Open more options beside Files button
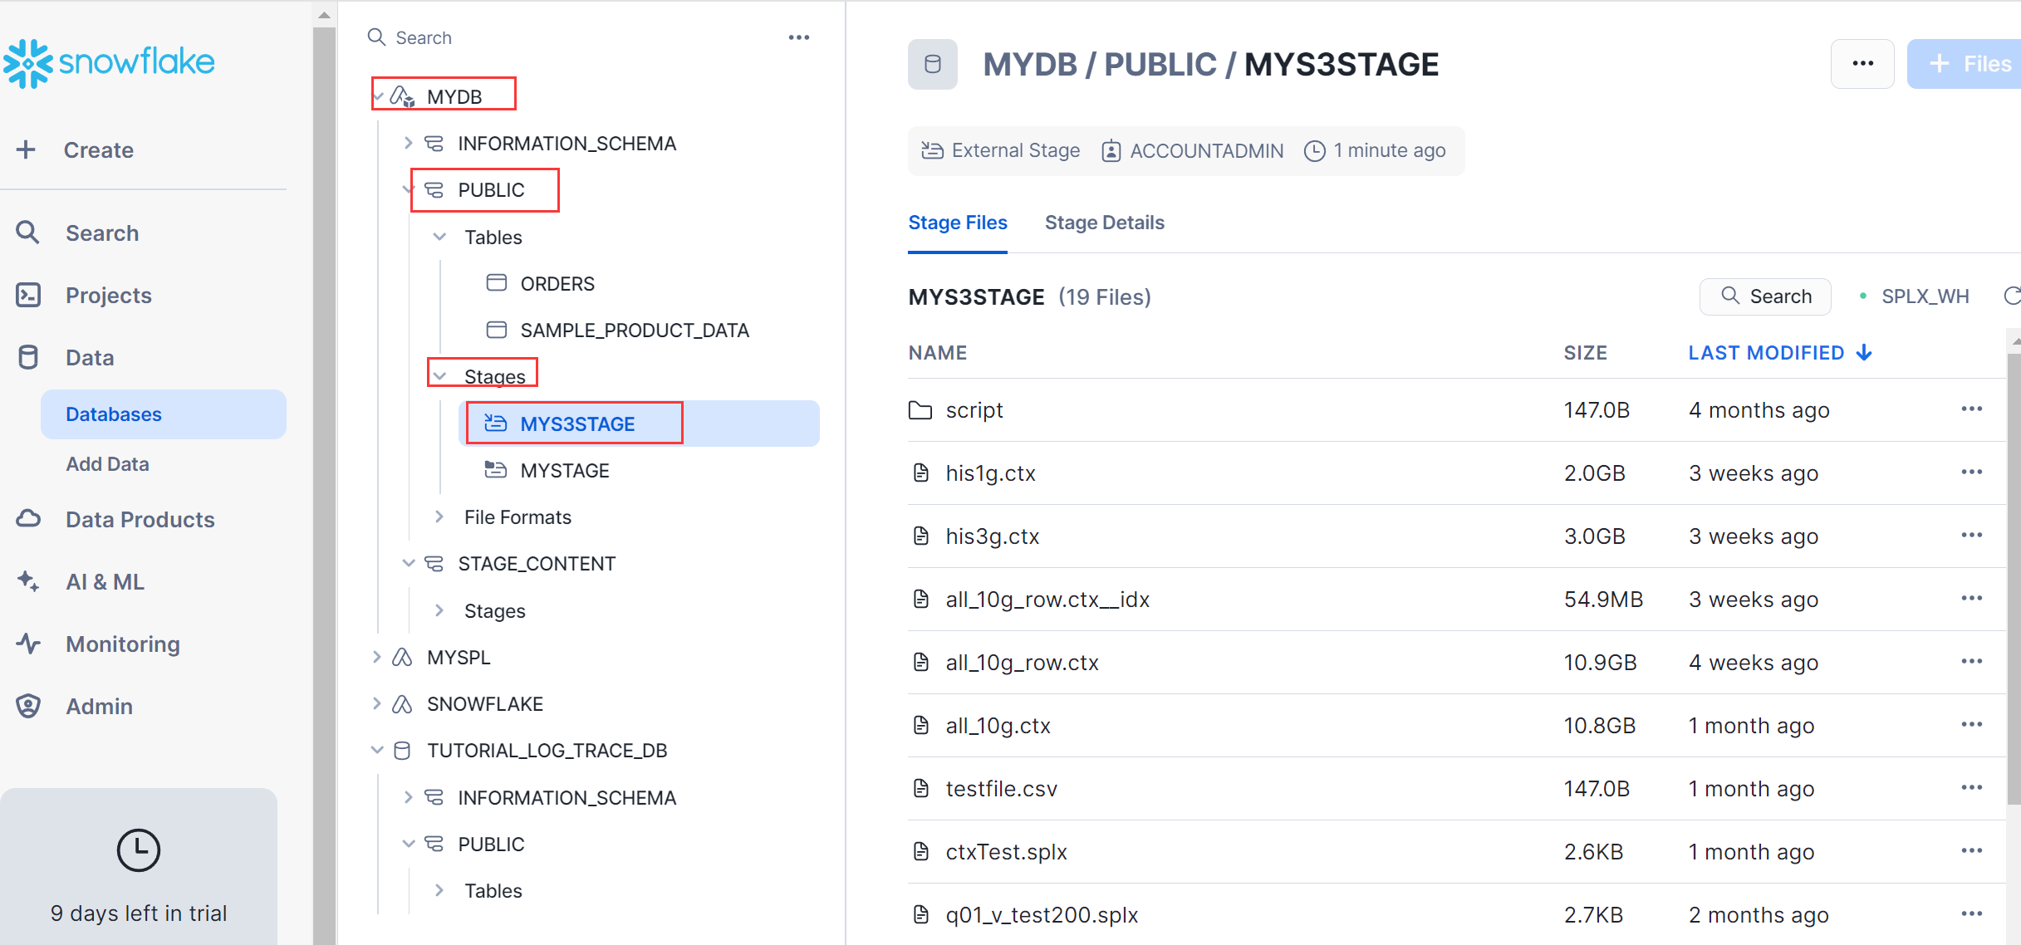 point(1862,64)
